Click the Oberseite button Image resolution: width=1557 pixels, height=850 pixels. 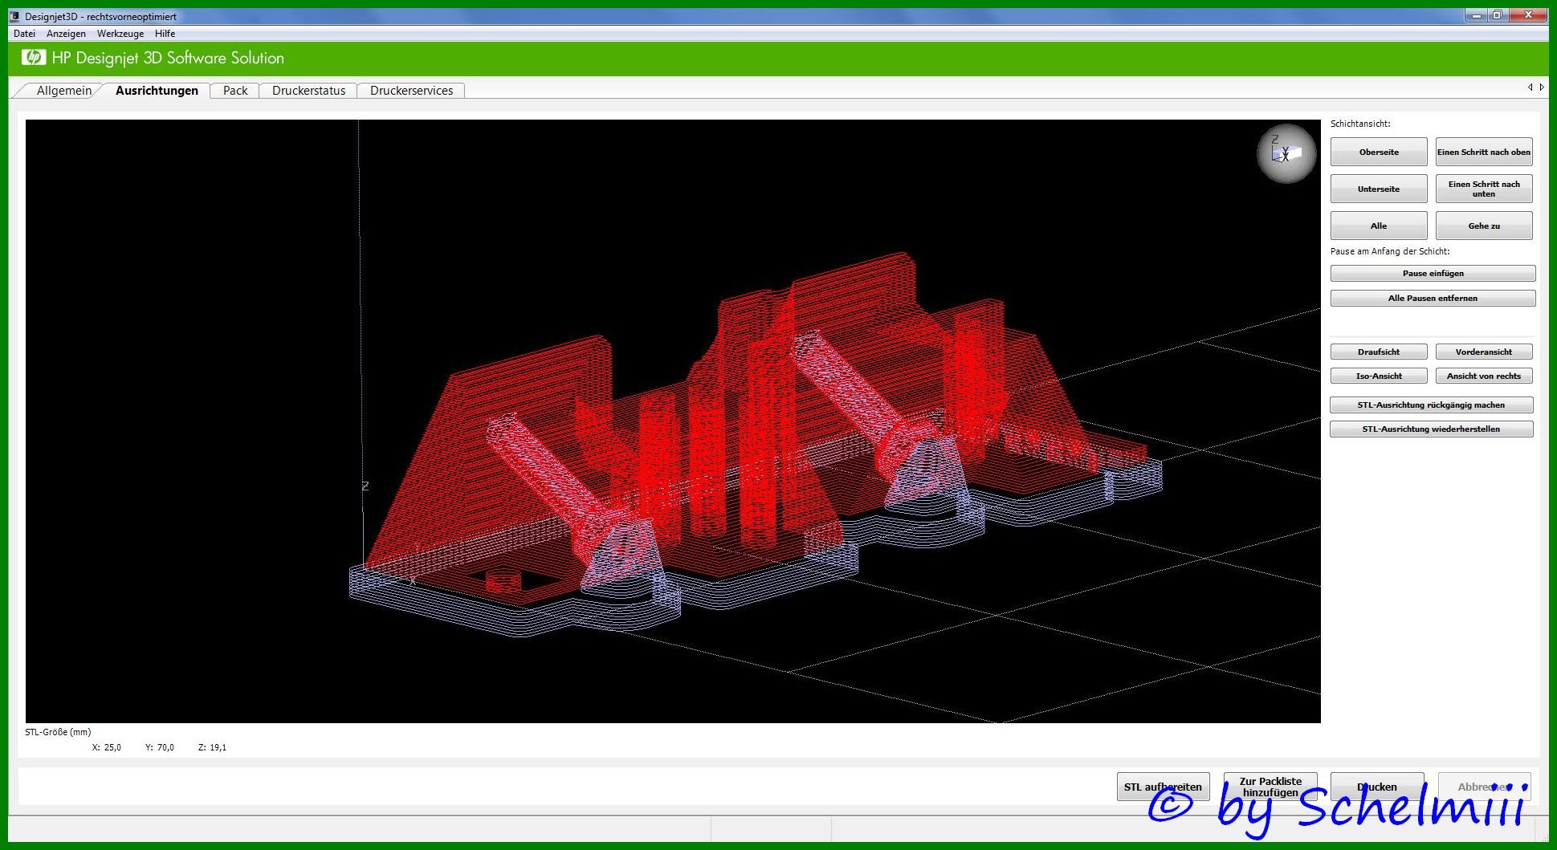(x=1379, y=152)
